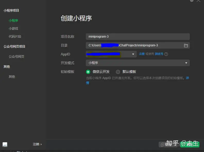Open the folder browse icon for directory
Viewport: 204px width, 152px height.
click(x=186, y=45)
